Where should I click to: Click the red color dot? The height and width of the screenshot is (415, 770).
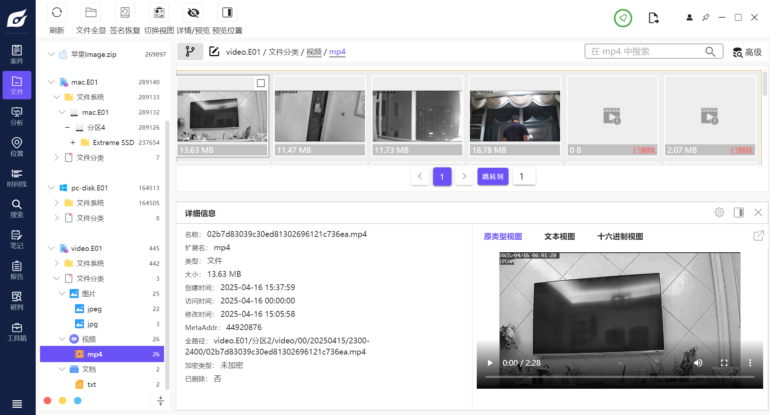tap(47, 401)
